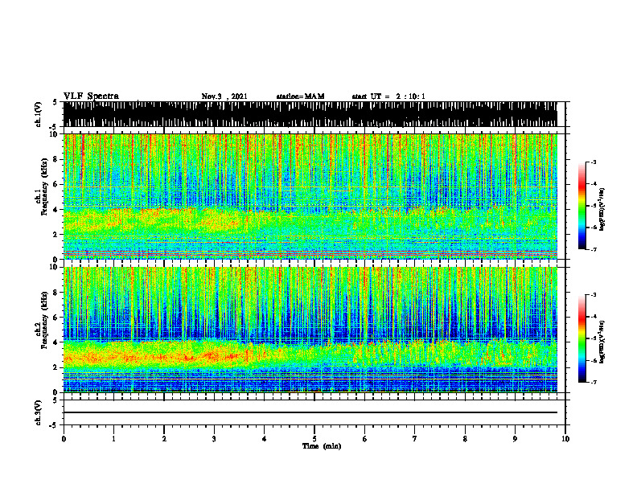Click the ch.1 color bar "-3" value

(x=593, y=162)
